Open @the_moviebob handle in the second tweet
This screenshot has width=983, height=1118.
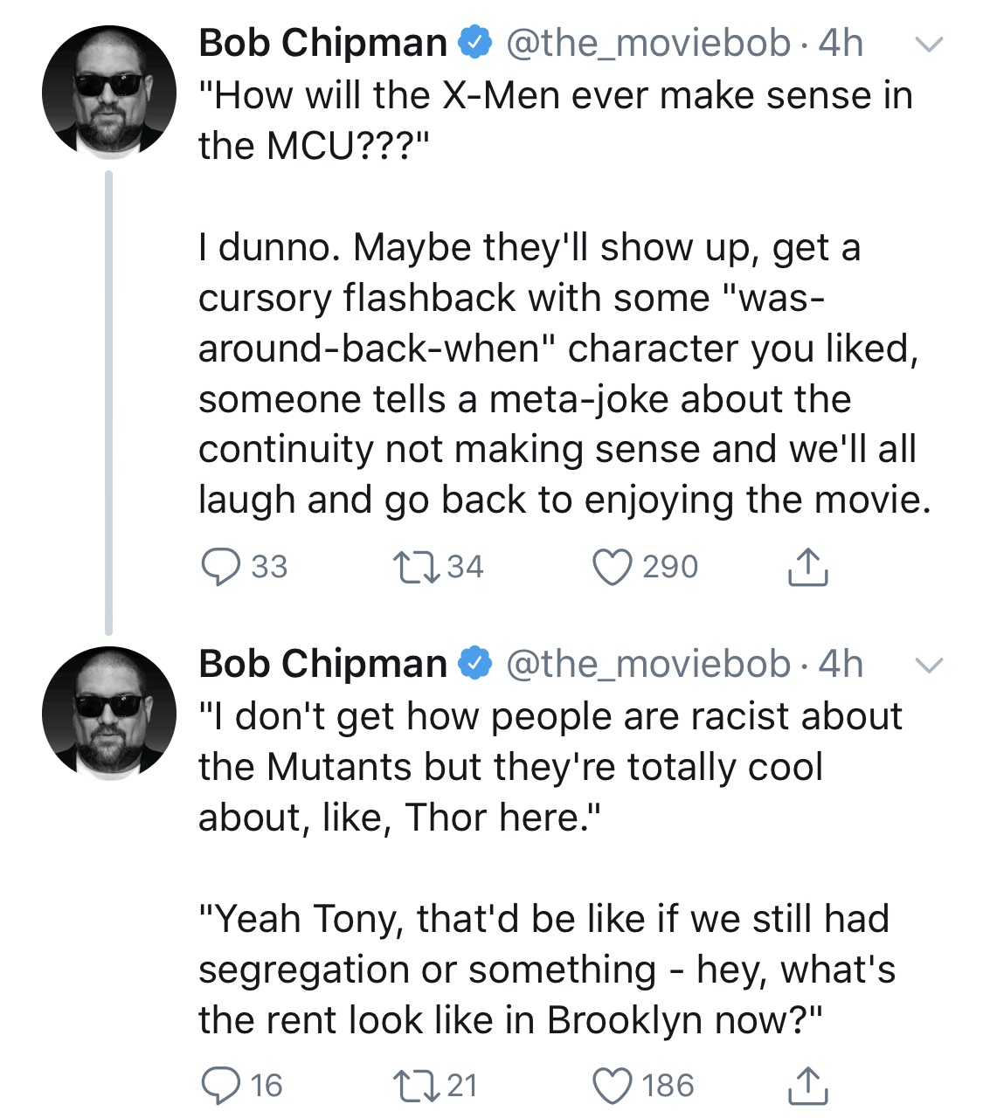[x=647, y=665]
